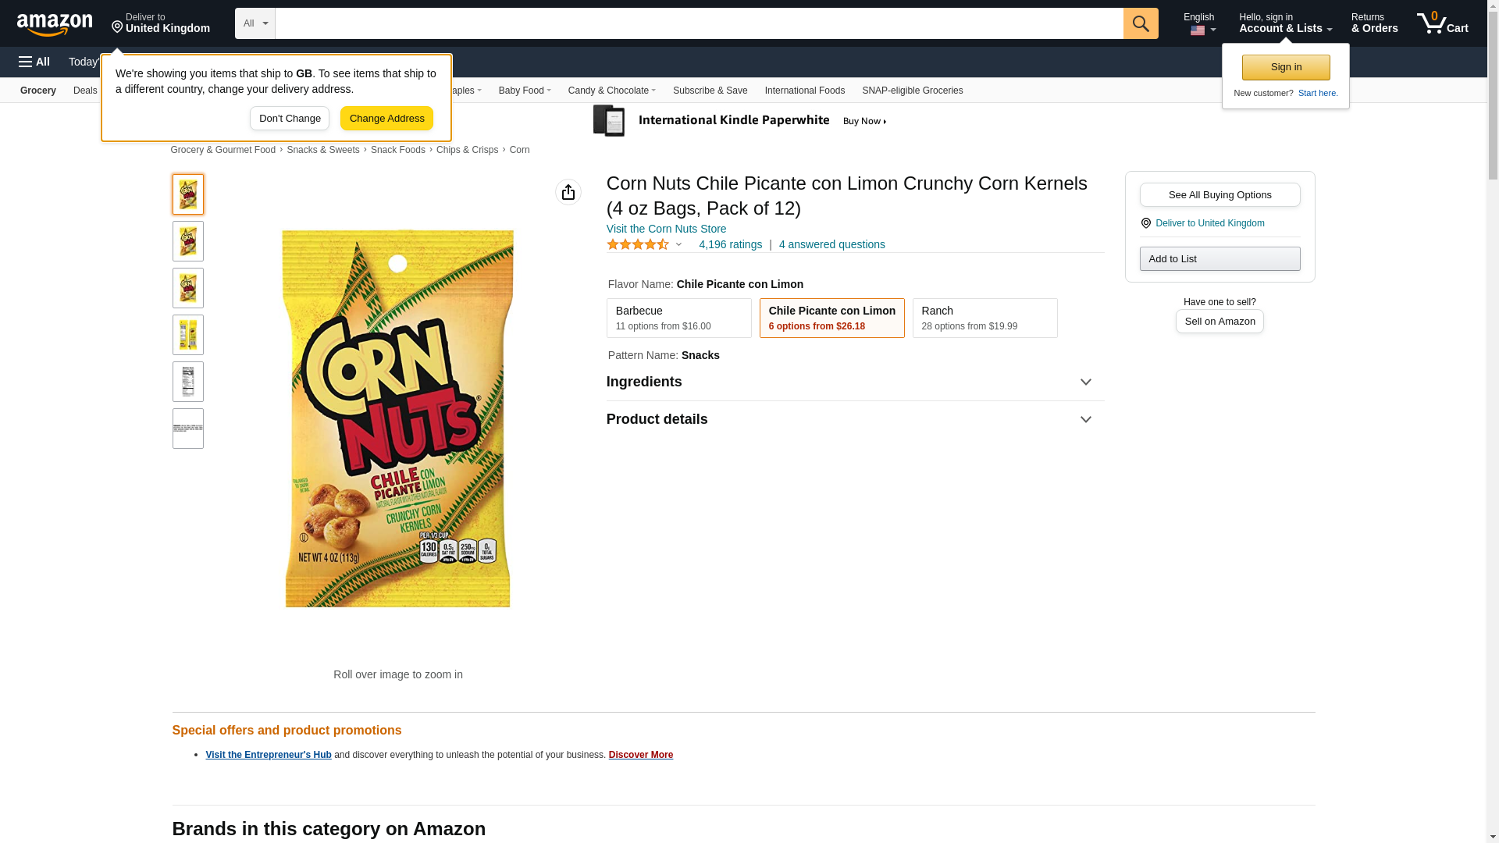Open the English language flag selector
This screenshot has width=1499, height=843.
[x=1199, y=23]
